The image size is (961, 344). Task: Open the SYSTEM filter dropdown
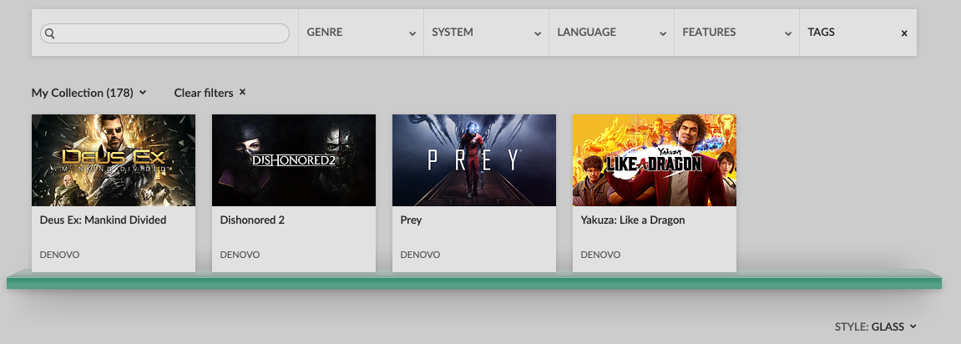point(486,33)
